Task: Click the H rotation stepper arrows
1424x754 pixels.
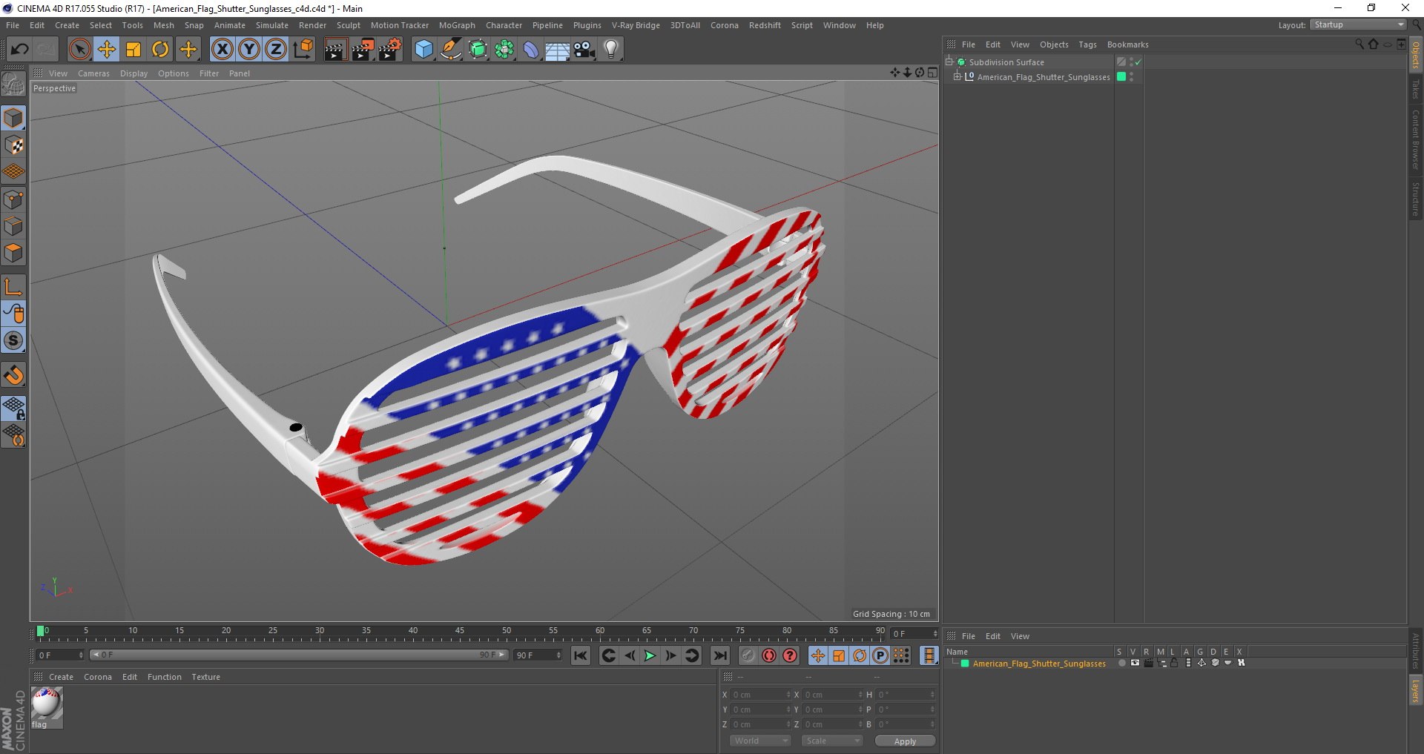Action: pyautogui.click(x=932, y=695)
